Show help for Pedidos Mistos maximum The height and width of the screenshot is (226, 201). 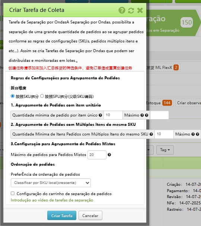pos(109,155)
